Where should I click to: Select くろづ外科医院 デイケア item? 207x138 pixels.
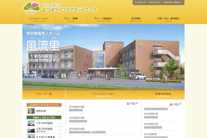click(44, 130)
